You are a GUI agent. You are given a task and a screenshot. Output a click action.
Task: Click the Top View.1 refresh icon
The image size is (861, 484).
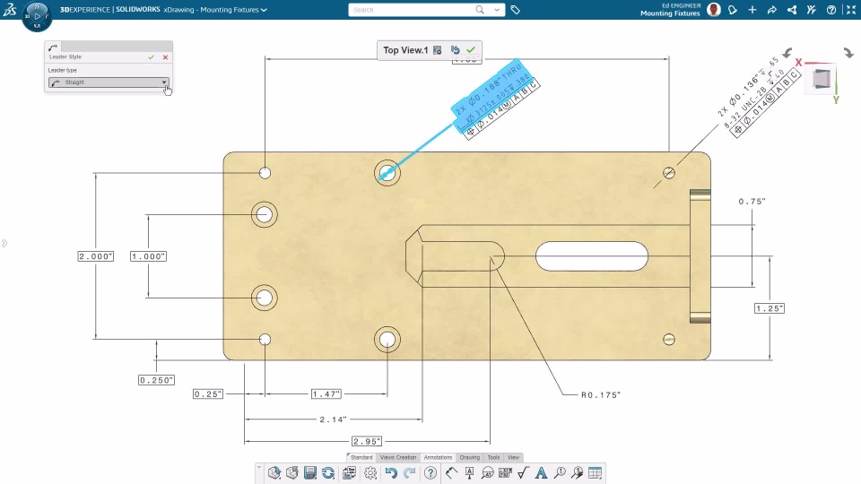click(x=456, y=50)
